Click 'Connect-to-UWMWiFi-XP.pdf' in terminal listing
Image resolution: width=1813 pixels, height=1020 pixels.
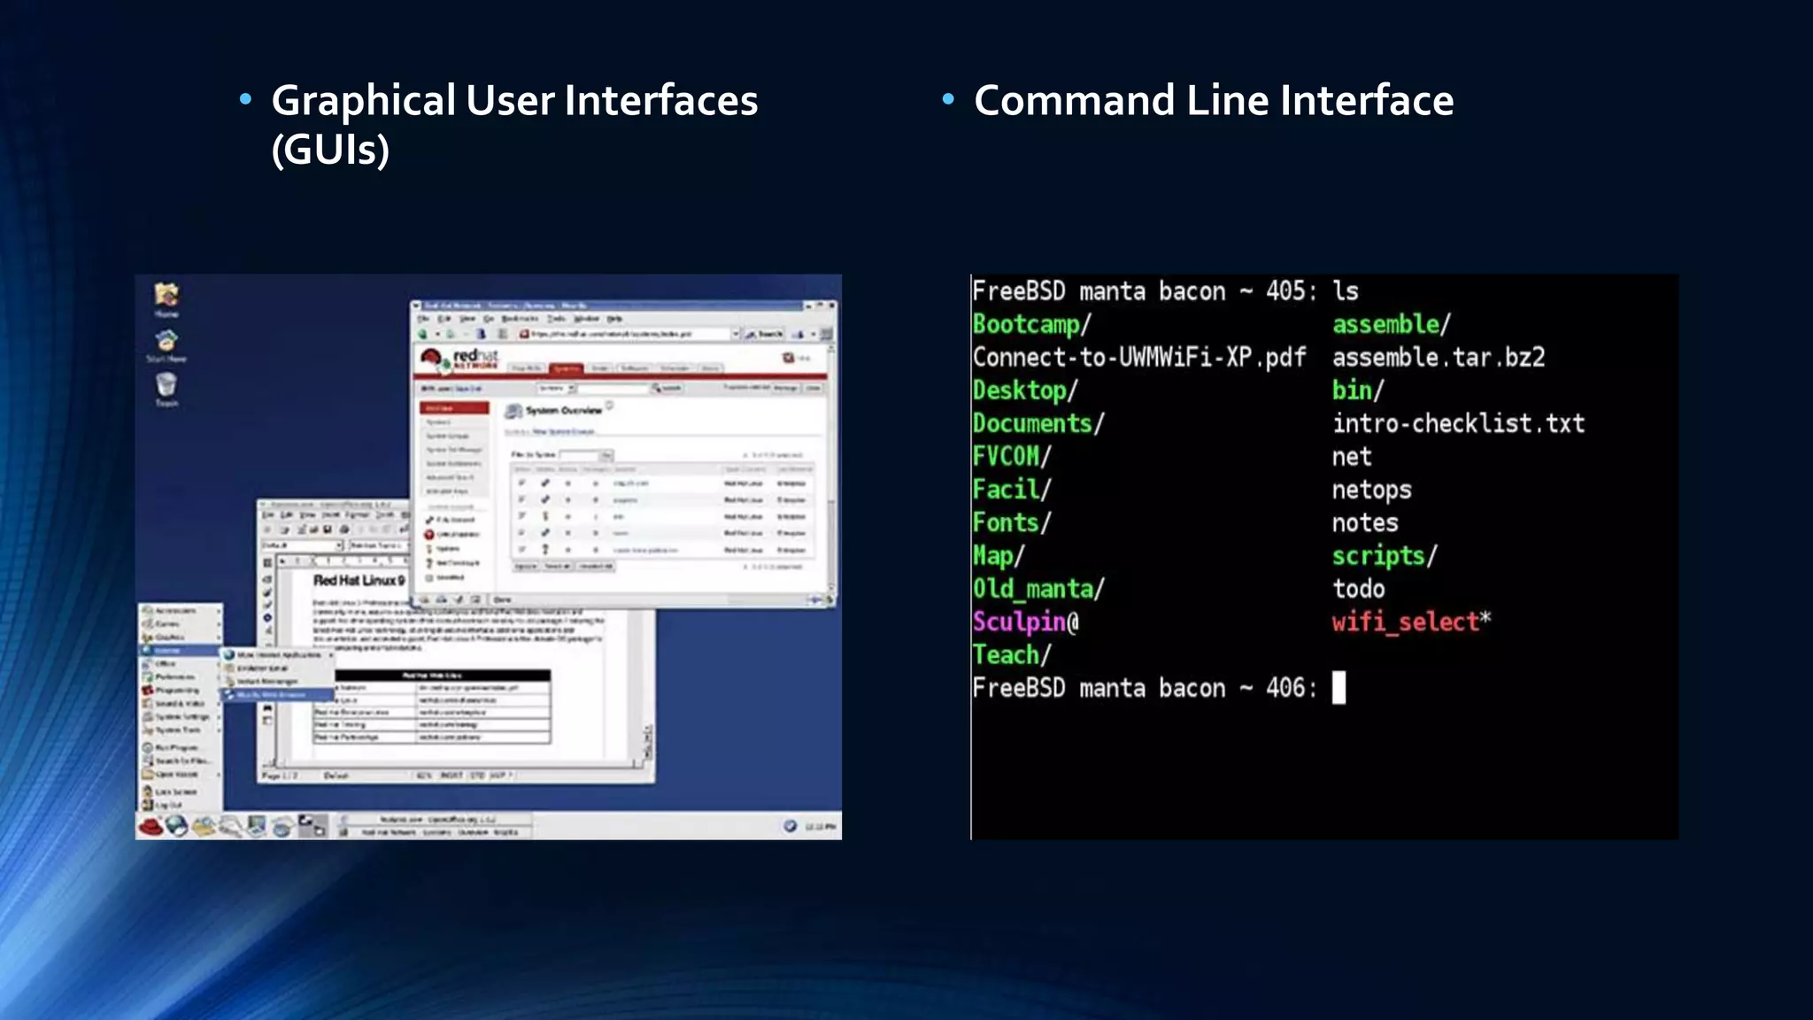pos(1139,358)
